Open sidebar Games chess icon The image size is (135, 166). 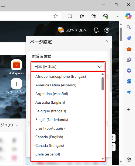(x=129, y=60)
